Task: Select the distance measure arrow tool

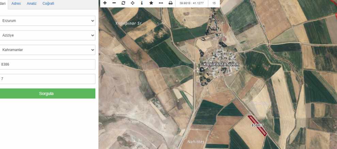Action: click(161, 3)
